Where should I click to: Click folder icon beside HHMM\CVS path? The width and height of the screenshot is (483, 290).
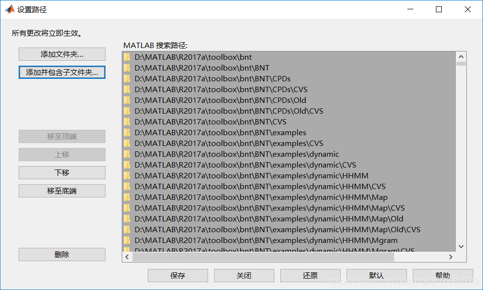pyautogui.click(x=127, y=186)
